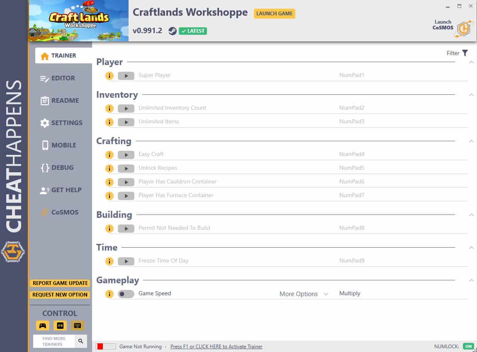Click the Craftlands Workshoppe game banner

pos(78,21)
